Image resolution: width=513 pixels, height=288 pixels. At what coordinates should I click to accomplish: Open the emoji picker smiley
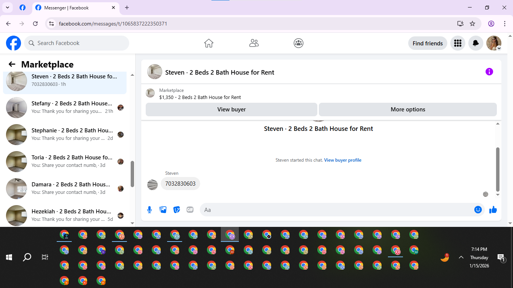click(478, 210)
